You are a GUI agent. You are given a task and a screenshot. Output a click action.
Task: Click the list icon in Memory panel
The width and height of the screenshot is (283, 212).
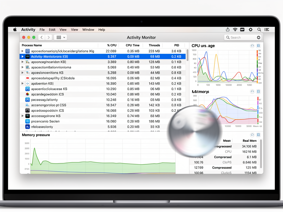(x=258, y=91)
